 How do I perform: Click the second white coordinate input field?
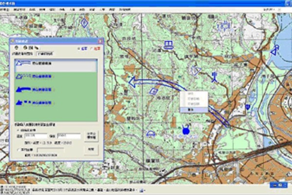click(x=69, y=136)
